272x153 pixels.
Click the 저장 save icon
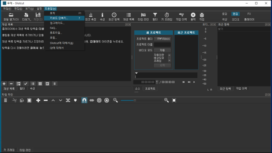click(38, 17)
